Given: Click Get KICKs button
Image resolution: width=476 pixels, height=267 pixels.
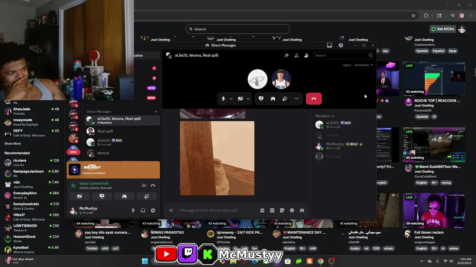Looking at the screenshot, I should (x=443, y=29).
